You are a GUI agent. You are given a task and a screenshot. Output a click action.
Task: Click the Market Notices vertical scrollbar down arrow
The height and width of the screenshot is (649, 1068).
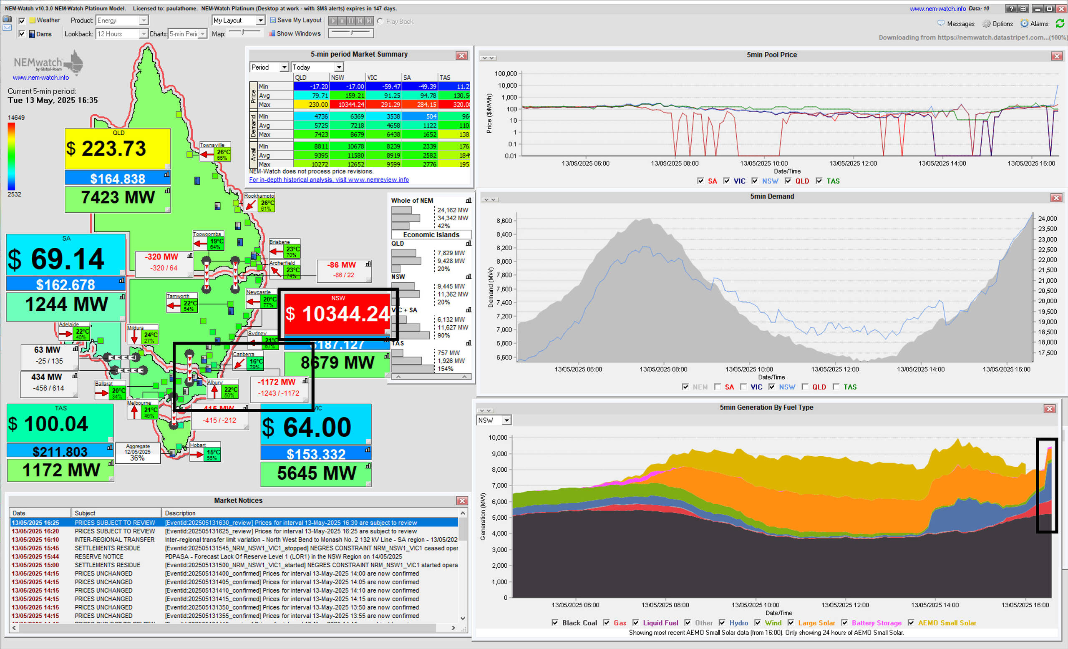pyautogui.click(x=463, y=618)
